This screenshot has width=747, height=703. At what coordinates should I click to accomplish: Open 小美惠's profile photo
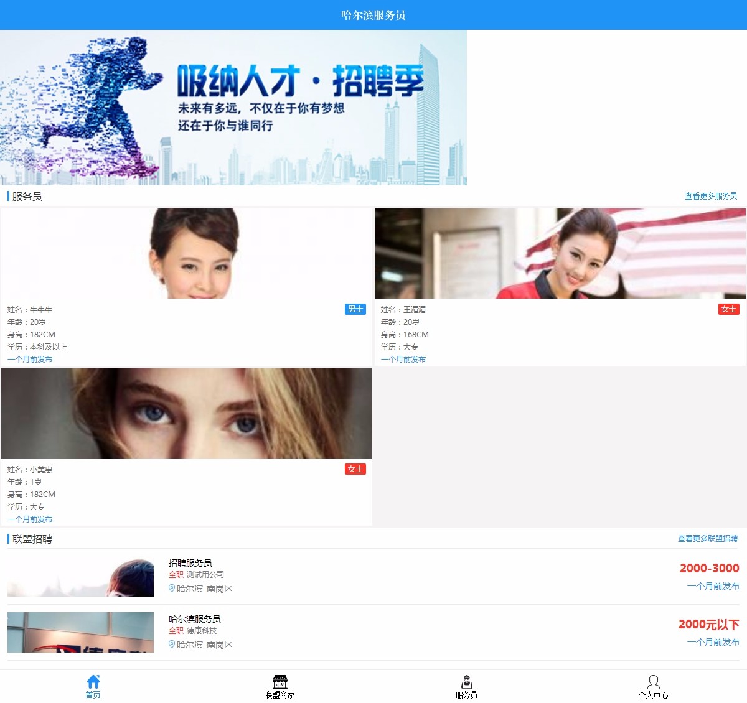click(187, 413)
